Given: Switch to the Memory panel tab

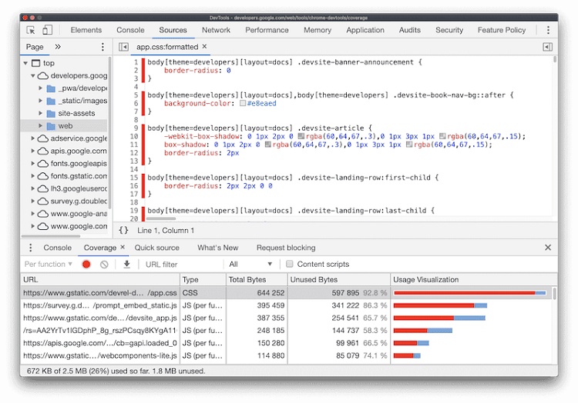Looking at the screenshot, I should 318,30.
